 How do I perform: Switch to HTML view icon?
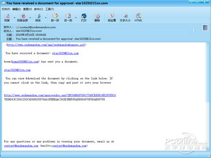pos(138,18)
